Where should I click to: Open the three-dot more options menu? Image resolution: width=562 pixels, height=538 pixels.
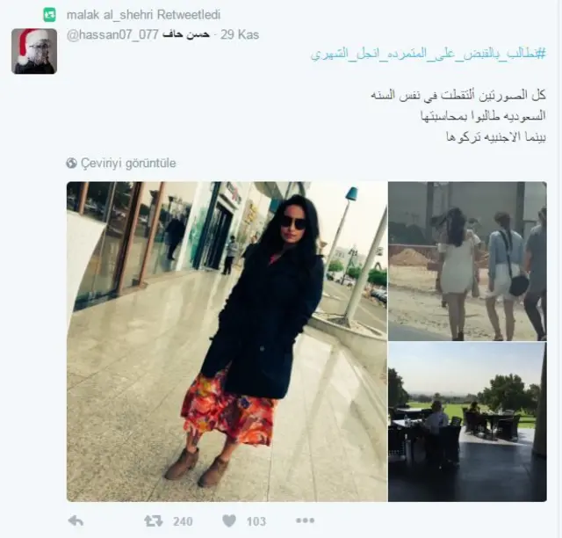(x=305, y=520)
